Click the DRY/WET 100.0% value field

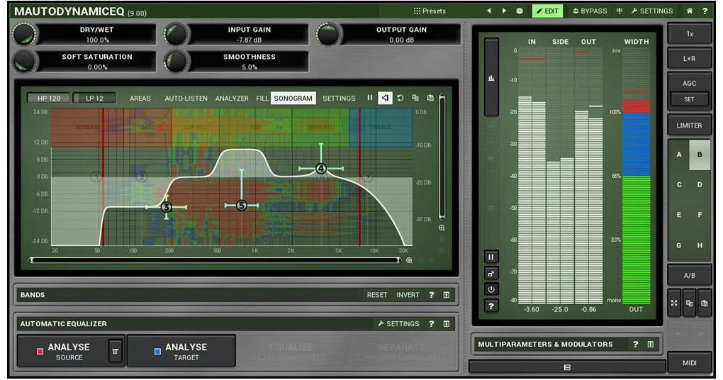click(97, 40)
